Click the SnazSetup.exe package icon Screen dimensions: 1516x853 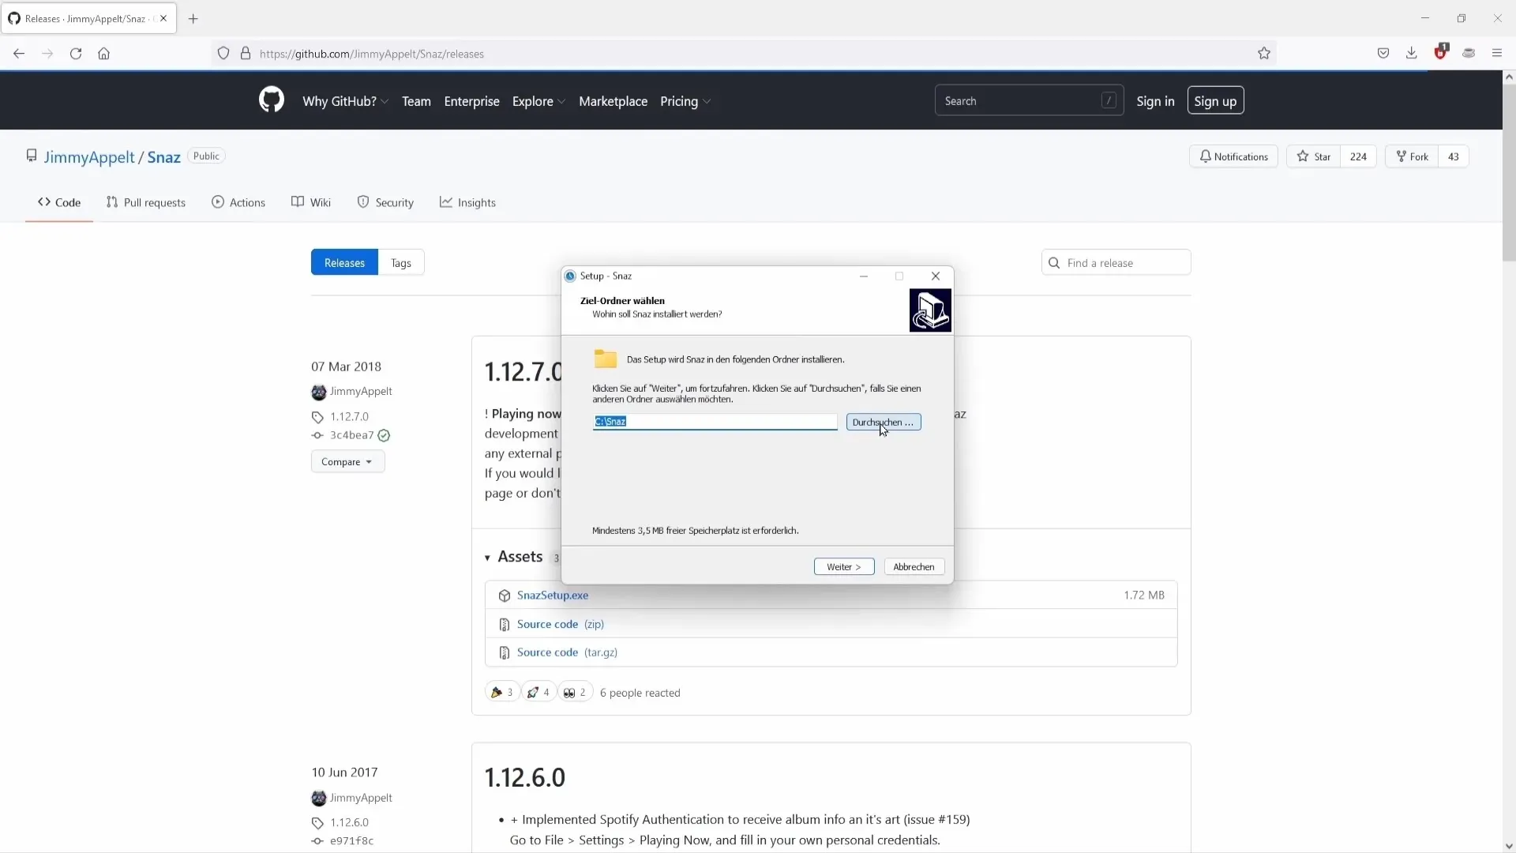click(505, 596)
